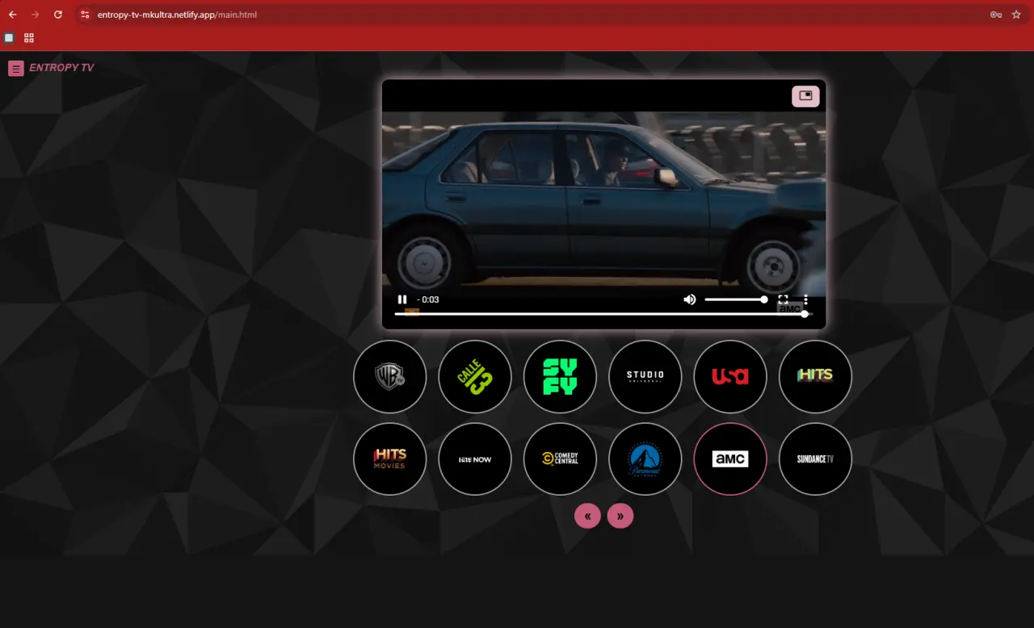The image size is (1034, 628).
Task: Seek on the video progress bar
Action: [x=602, y=314]
